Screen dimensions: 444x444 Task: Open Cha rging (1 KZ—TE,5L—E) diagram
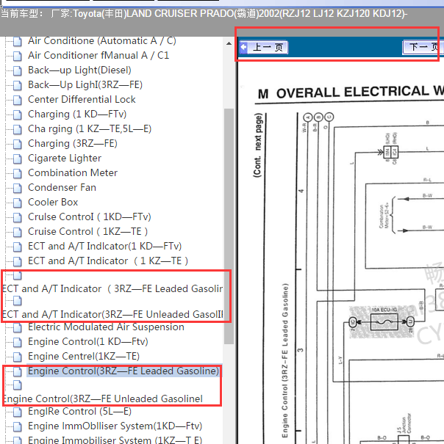click(x=90, y=129)
